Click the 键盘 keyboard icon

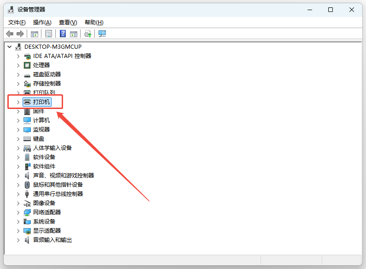tap(27, 139)
